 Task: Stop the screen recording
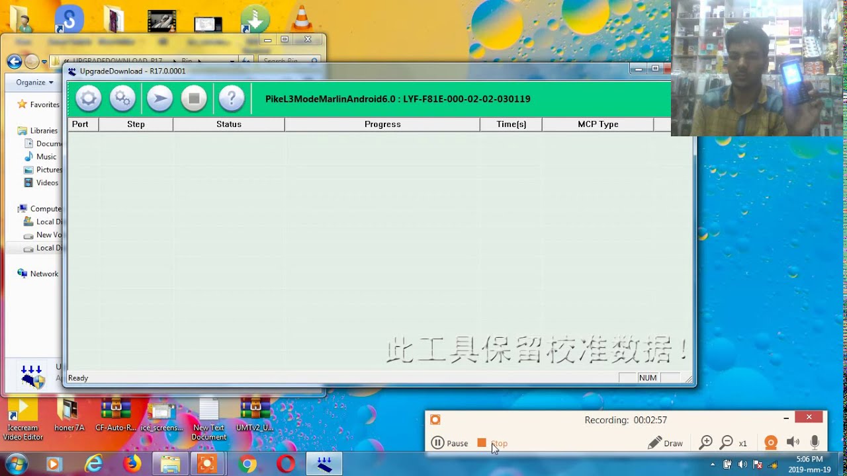click(492, 443)
